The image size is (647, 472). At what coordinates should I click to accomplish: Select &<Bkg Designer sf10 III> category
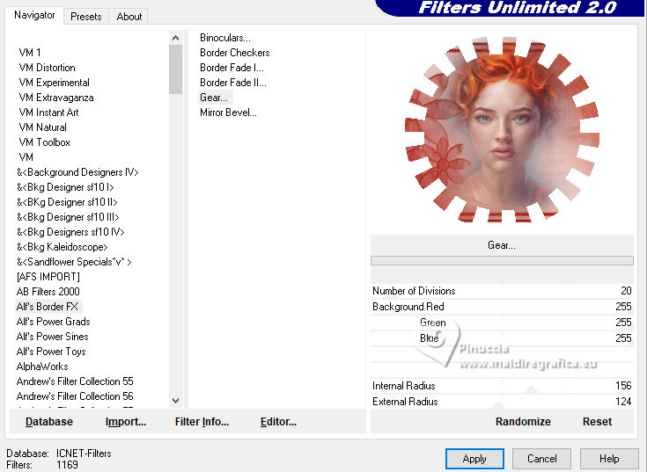[68, 217]
